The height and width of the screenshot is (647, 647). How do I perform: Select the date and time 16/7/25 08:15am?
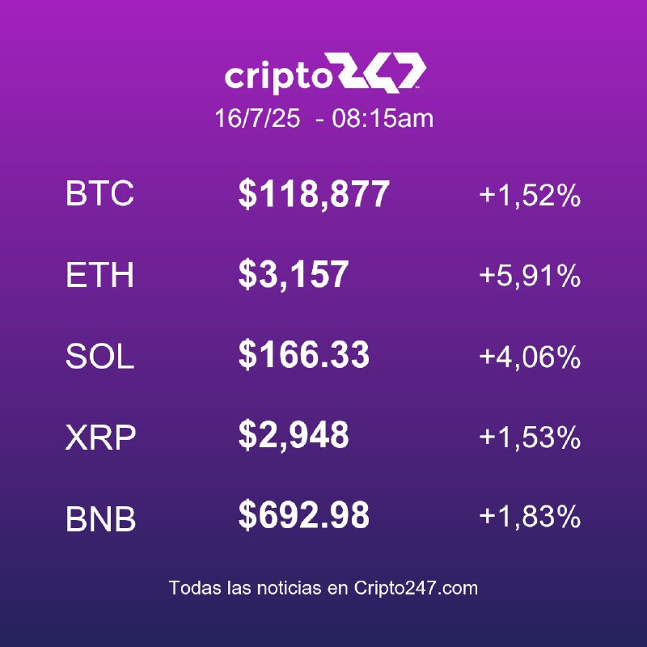click(x=324, y=118)
